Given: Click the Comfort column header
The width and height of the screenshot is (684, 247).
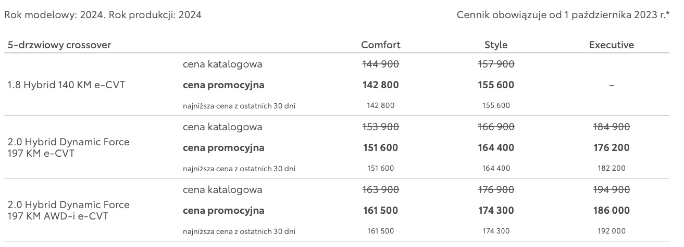Looking at the screenshot, I should point(381,45).
